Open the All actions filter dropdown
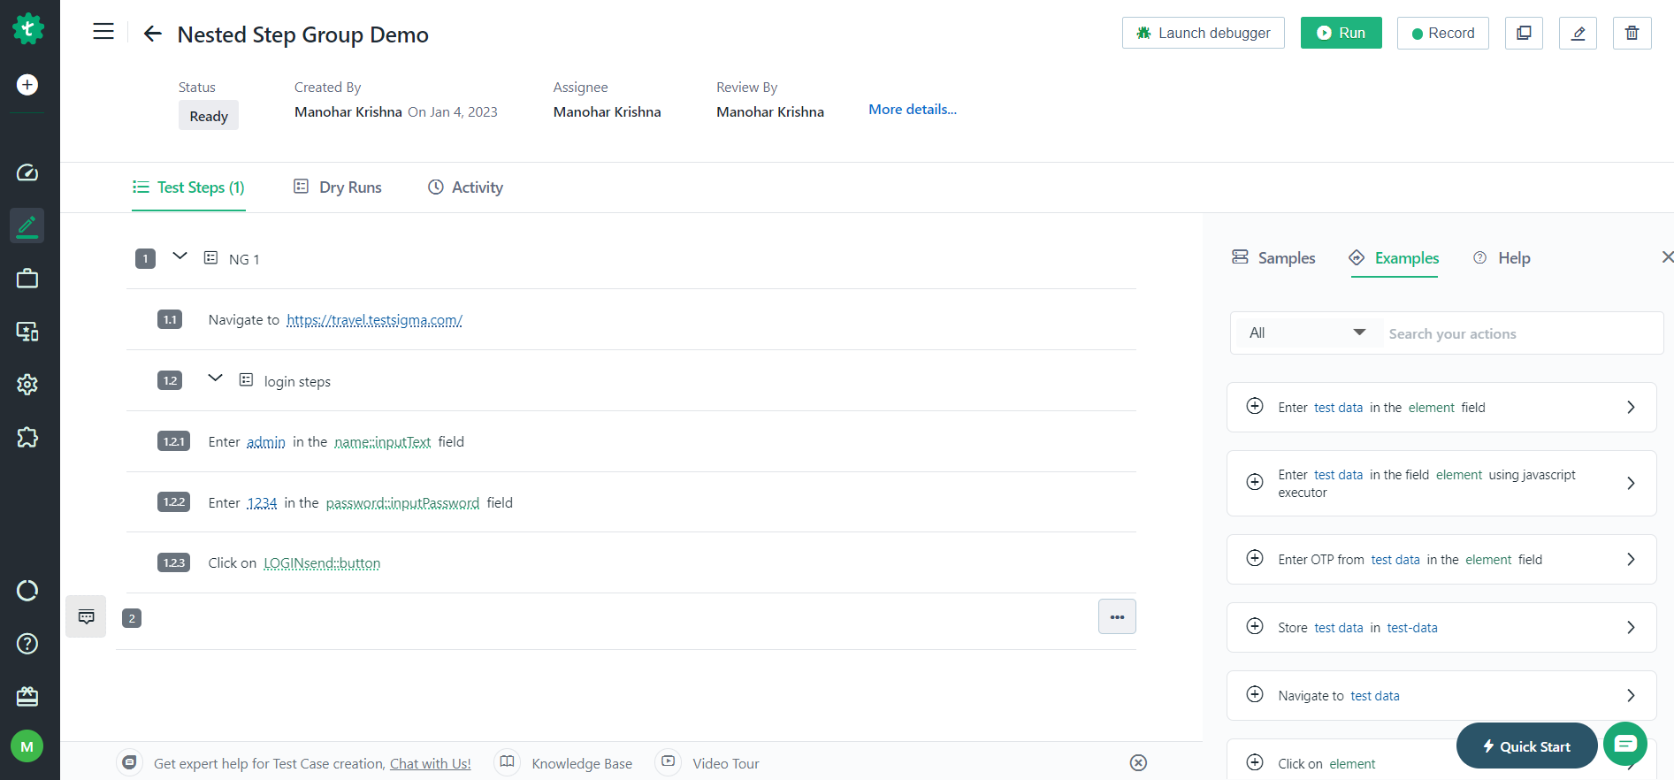The width and height of the screenshot is (1674, 780). pyautogui.click(x=1307, y=333)
